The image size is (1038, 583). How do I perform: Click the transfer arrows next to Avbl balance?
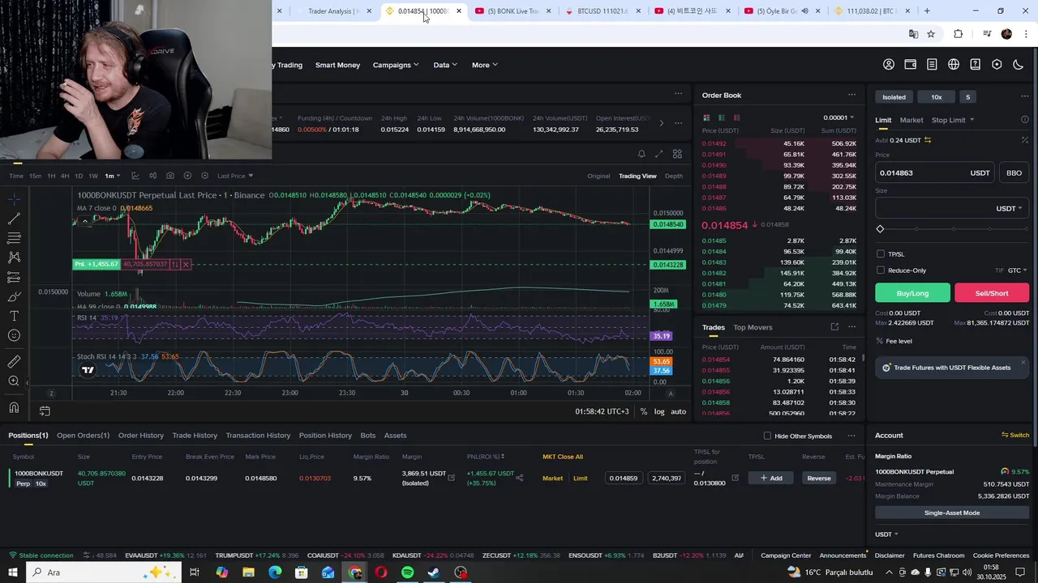click(x=928, y=140)
